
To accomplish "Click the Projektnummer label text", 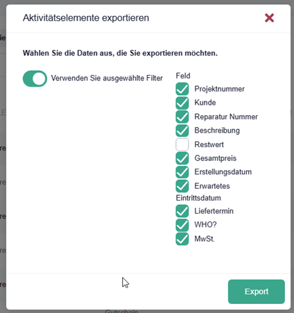I will [219, 89].
